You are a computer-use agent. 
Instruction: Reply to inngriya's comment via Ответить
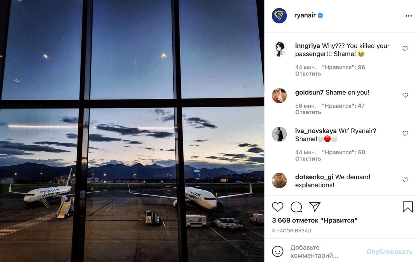pos(308,74)
